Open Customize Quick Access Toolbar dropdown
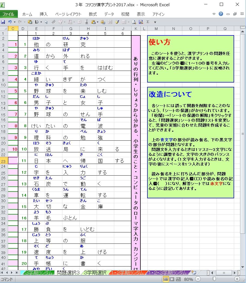 pos(155,22)
